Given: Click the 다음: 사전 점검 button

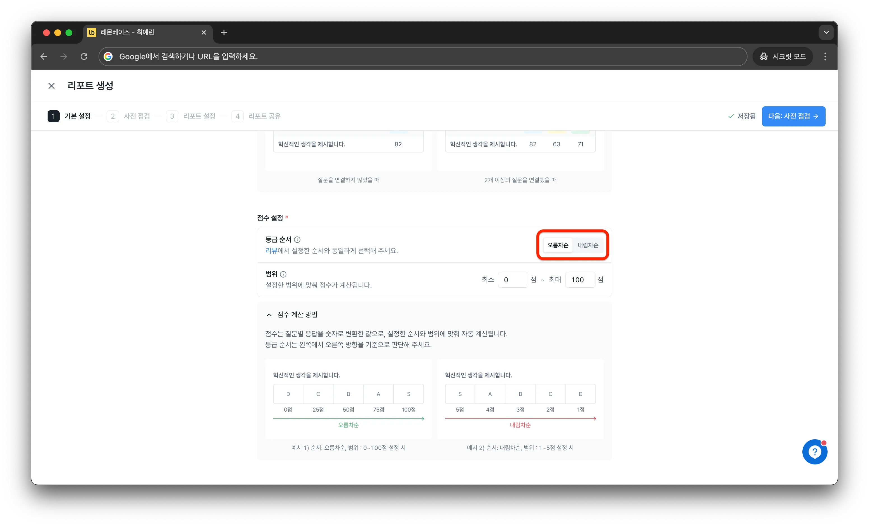Looking at the screenshot, I should [793, 116].
